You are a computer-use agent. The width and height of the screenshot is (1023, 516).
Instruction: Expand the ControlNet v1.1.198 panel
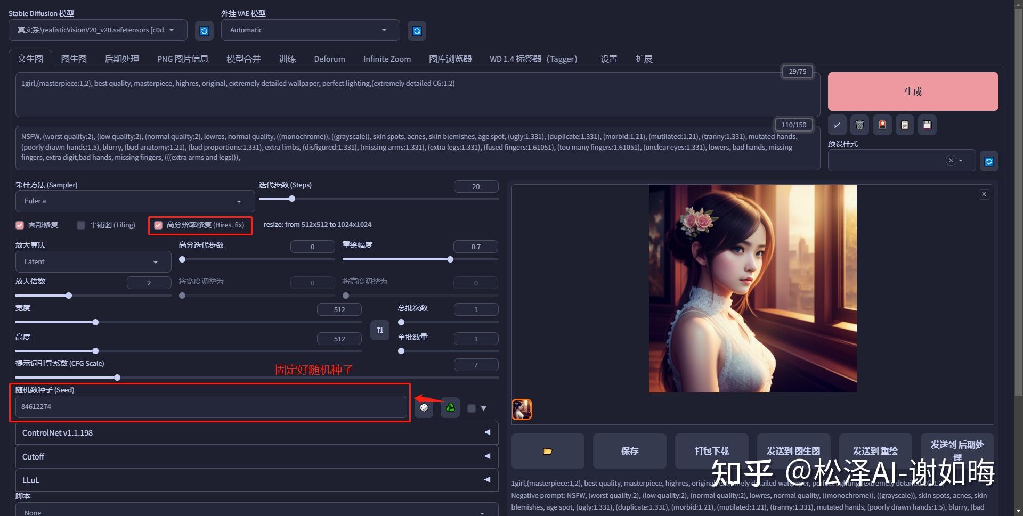[x=256, y=432]
